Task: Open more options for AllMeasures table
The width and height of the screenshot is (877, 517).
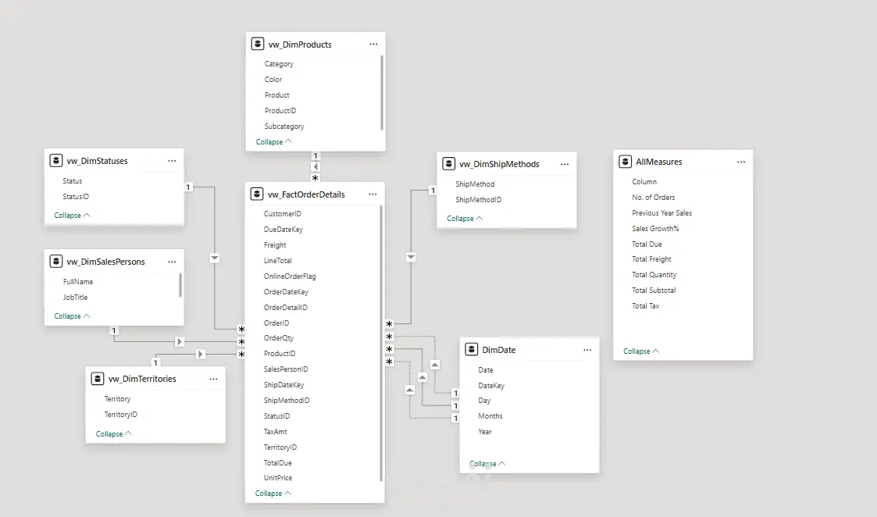Action: coord(741,162)
